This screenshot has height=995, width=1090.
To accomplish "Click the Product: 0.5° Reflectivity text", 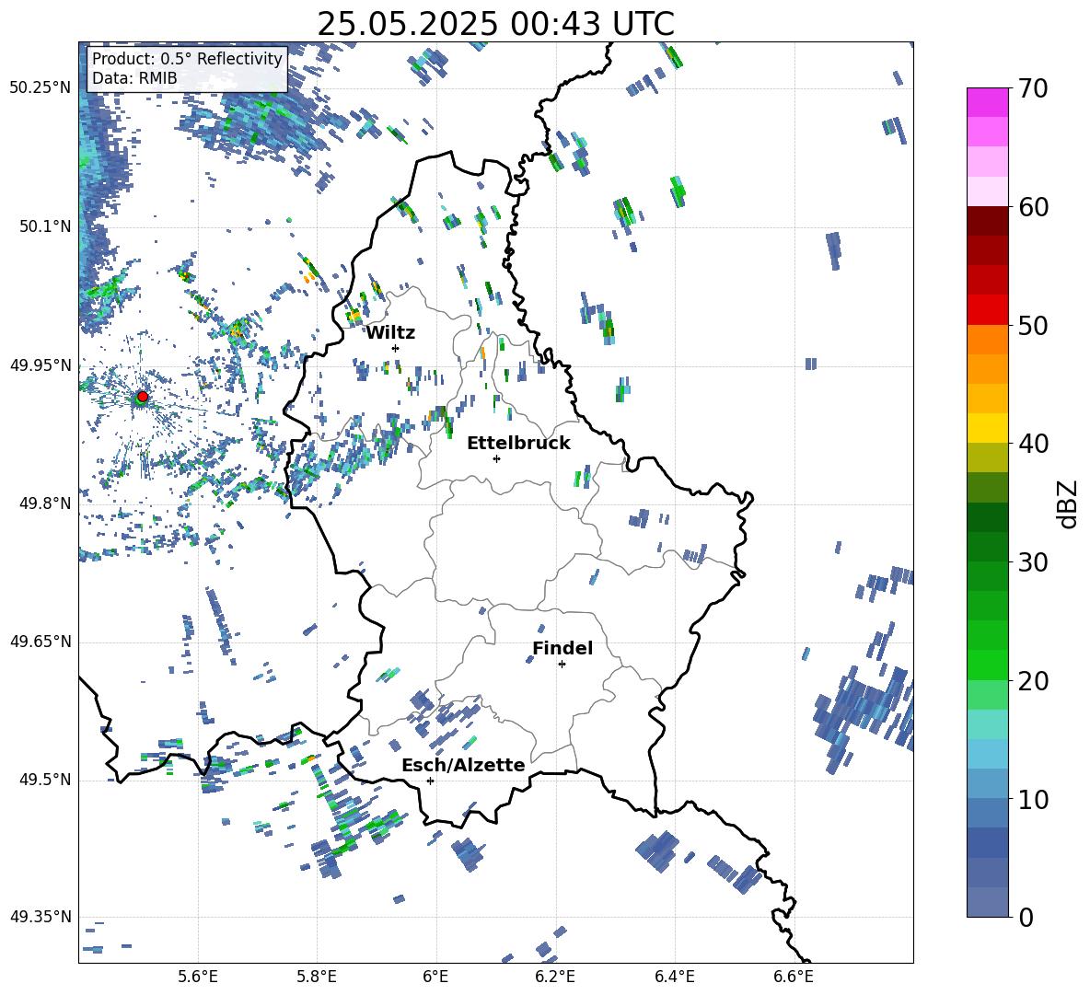I will 187,59.
